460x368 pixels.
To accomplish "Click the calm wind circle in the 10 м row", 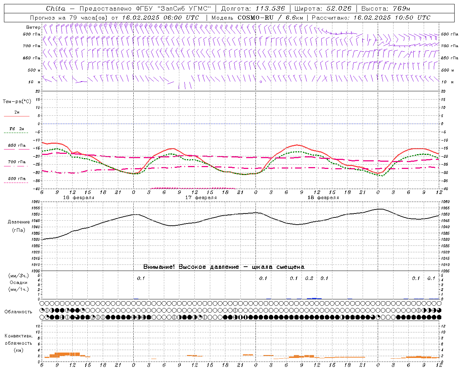I will [x=261, y=82].
